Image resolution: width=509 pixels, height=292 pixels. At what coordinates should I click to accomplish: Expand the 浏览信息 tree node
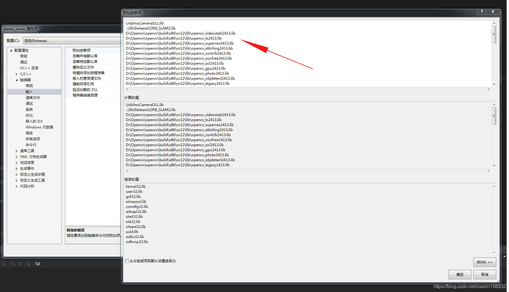coord(17,163)
